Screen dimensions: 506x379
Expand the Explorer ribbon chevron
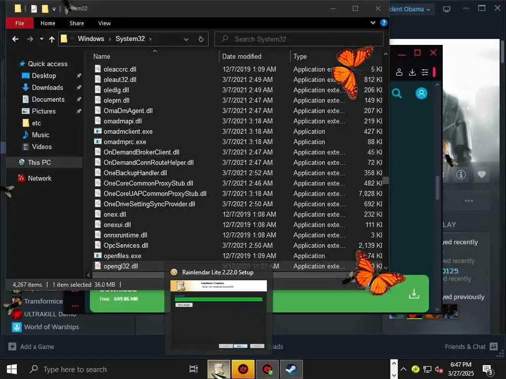pos(373,23)
